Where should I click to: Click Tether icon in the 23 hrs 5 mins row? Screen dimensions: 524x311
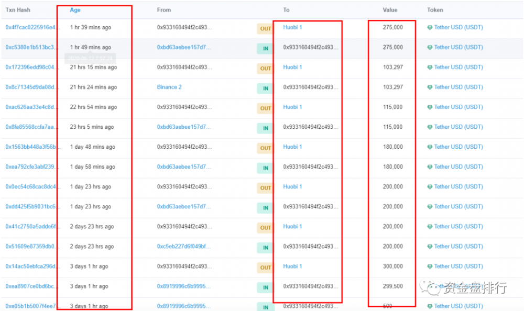pyautogui.click(x=430, y=127)
